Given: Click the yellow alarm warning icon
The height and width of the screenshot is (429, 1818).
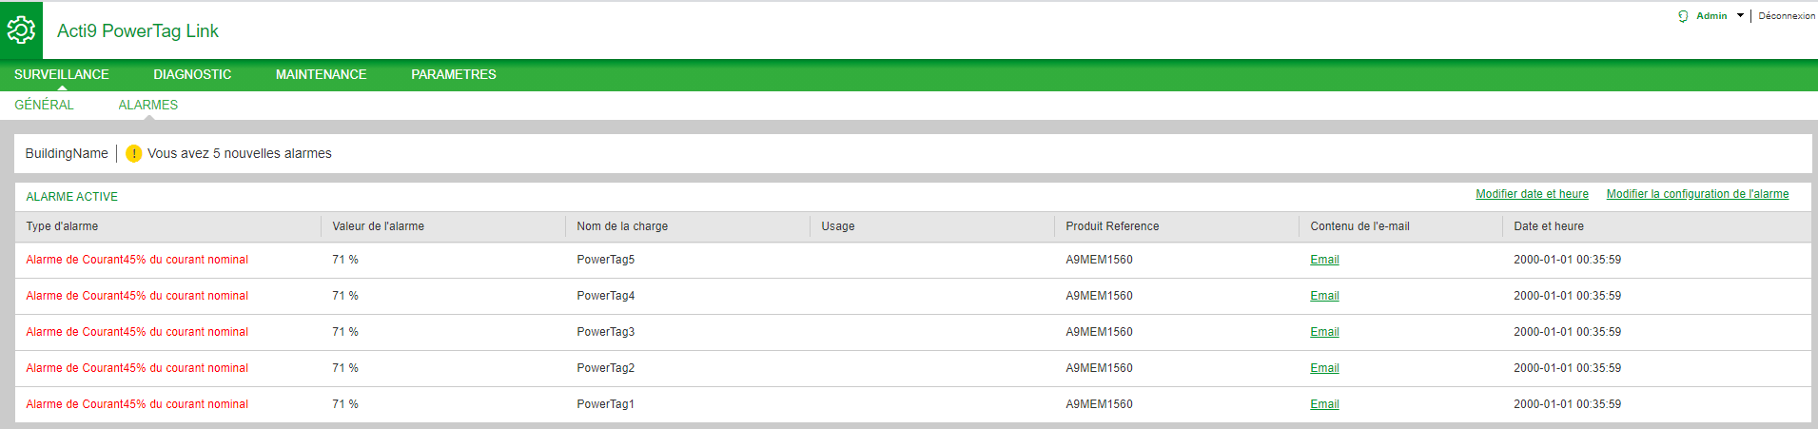Looking at the screenshot, I should [133, 153].
